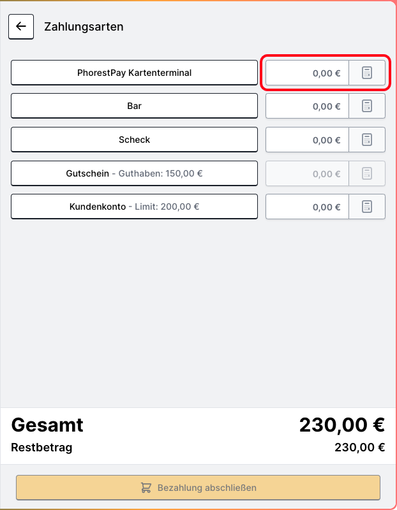The width and height of the screenshot is (397, 510).
Task: Click the Restbetrag amount value
Action: pos(359,448)
